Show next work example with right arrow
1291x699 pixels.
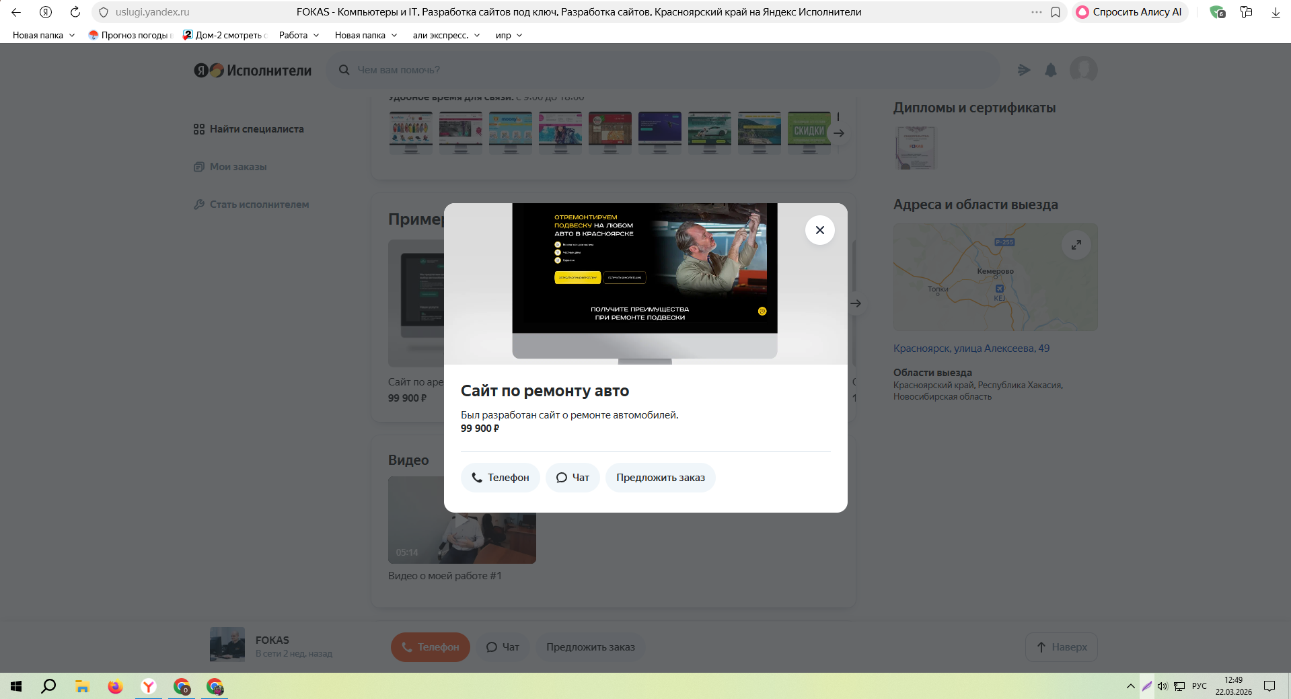point(855,303)
